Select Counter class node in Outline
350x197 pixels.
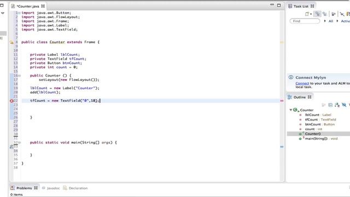click(x=306, y=110)
